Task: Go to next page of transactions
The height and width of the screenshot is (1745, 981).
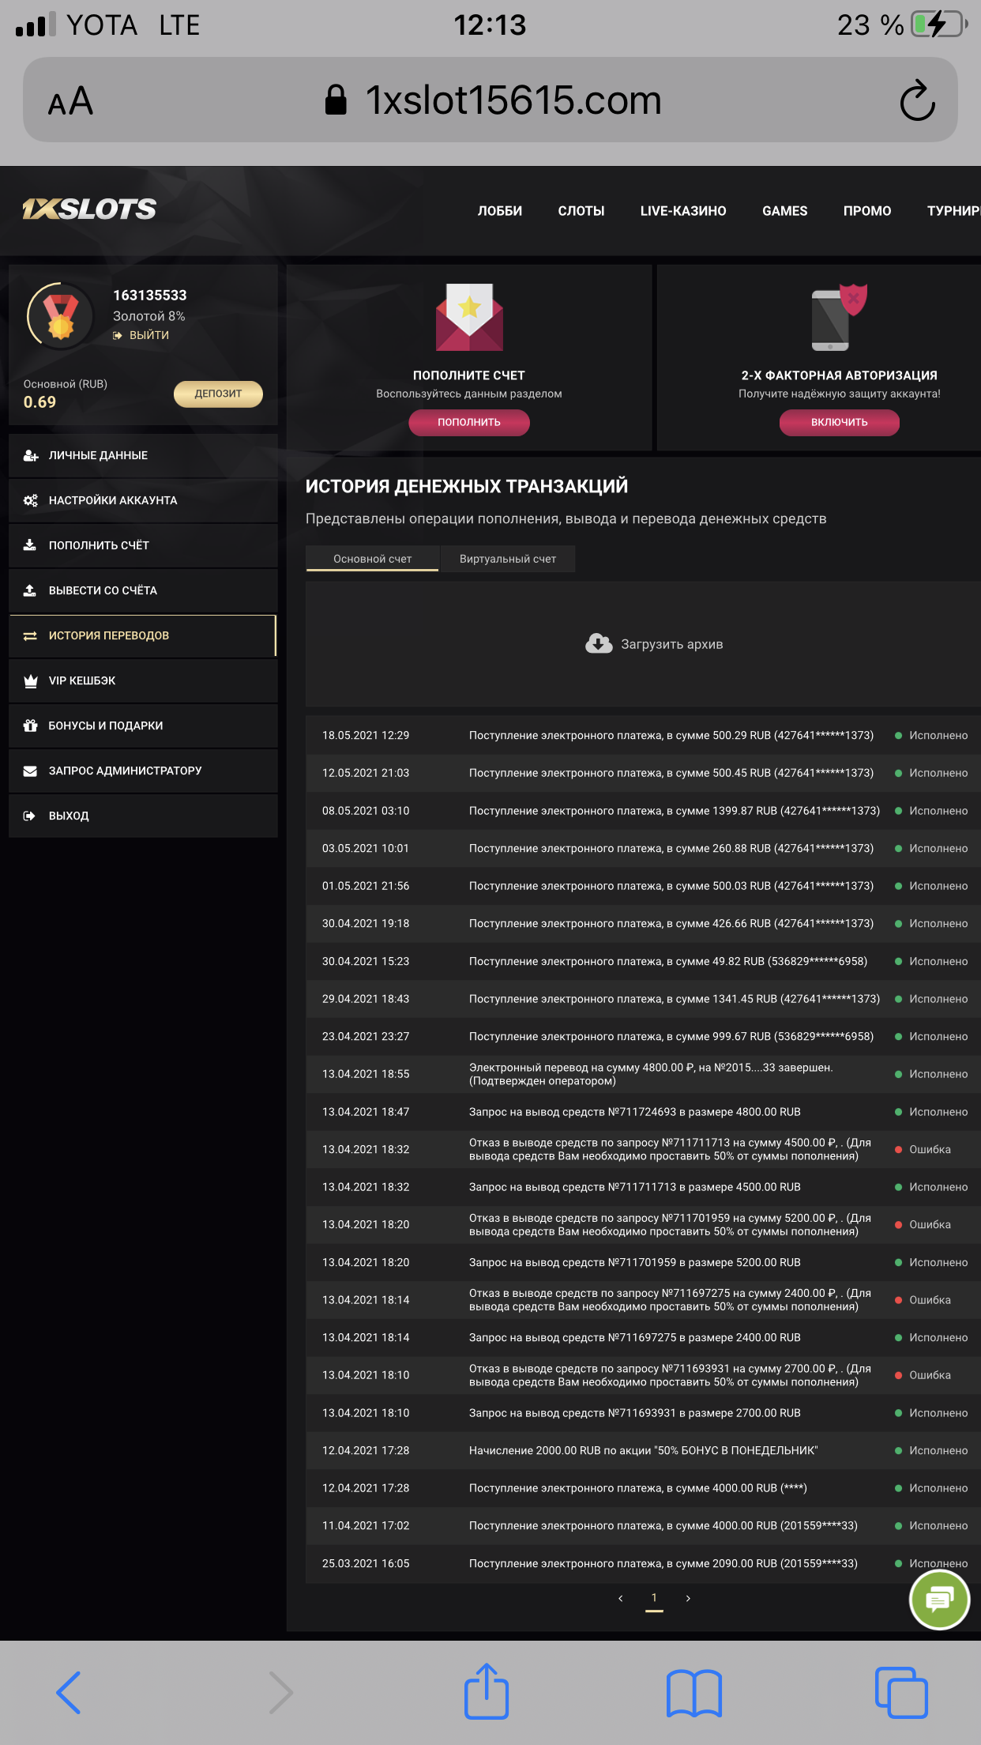Action: point(688,1598)
